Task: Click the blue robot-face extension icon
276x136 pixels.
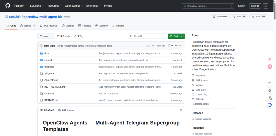Action: (270, 105)
